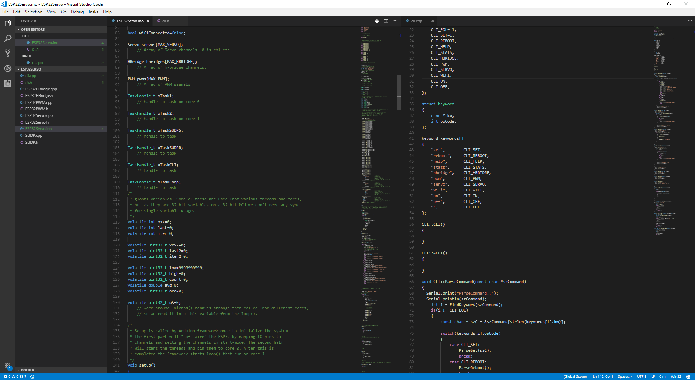Click the PlatformIO Home icon in status bar

point(32,377)
